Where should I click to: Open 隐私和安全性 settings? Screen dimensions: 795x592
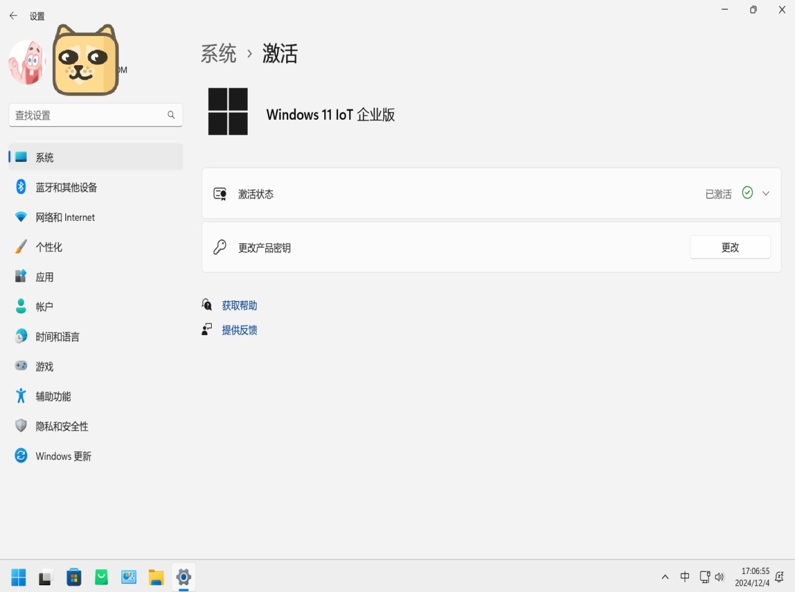pos(96,426)
